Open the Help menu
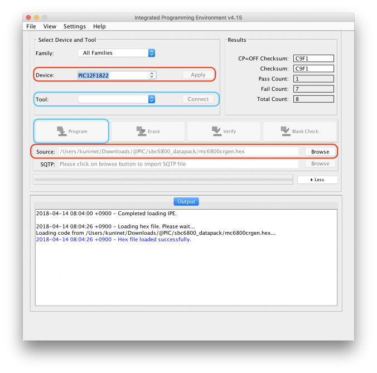377x373 pixels. 99,26
